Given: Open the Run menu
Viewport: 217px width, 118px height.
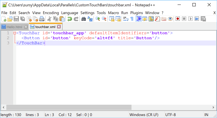Looking at the screenshot, I should [124, 13].
